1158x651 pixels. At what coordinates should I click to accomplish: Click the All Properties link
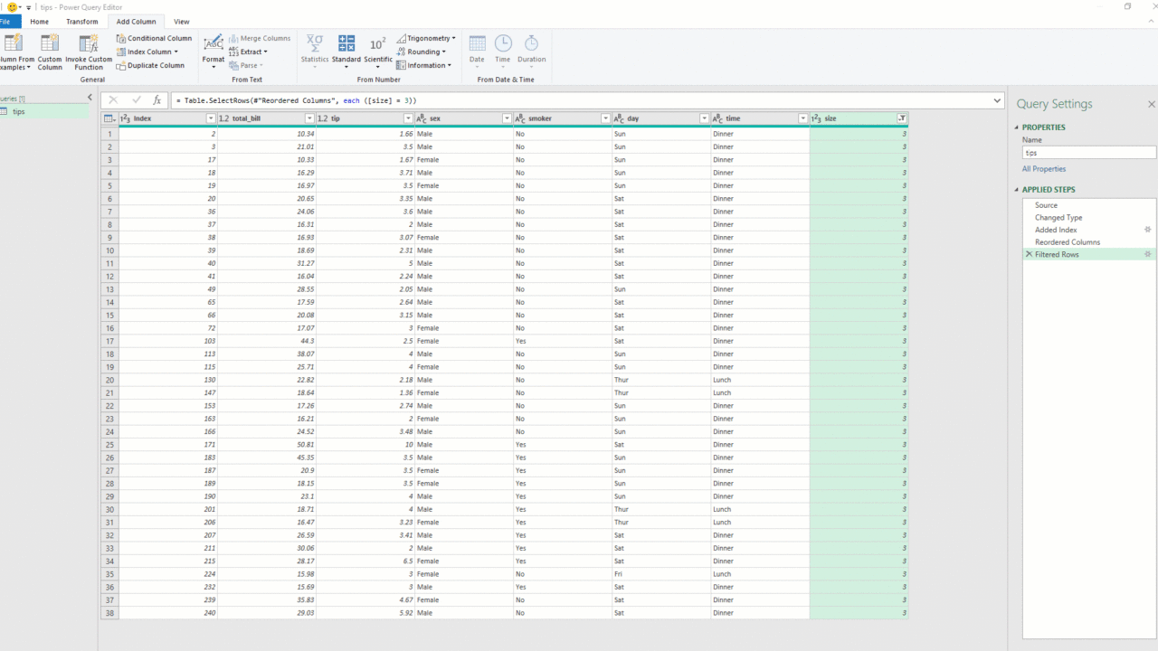point(1044,169)
